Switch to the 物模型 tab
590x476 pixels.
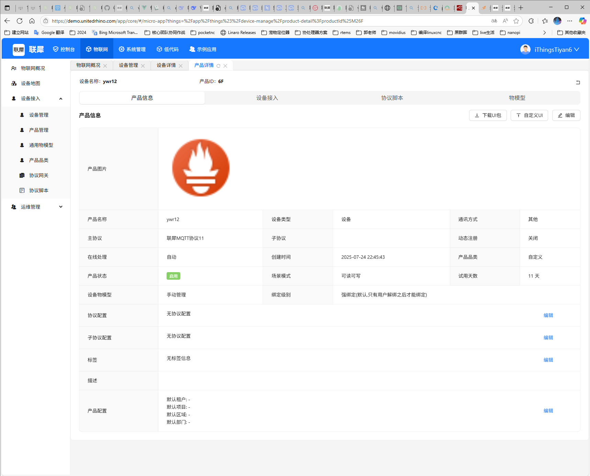pos(517,98)
